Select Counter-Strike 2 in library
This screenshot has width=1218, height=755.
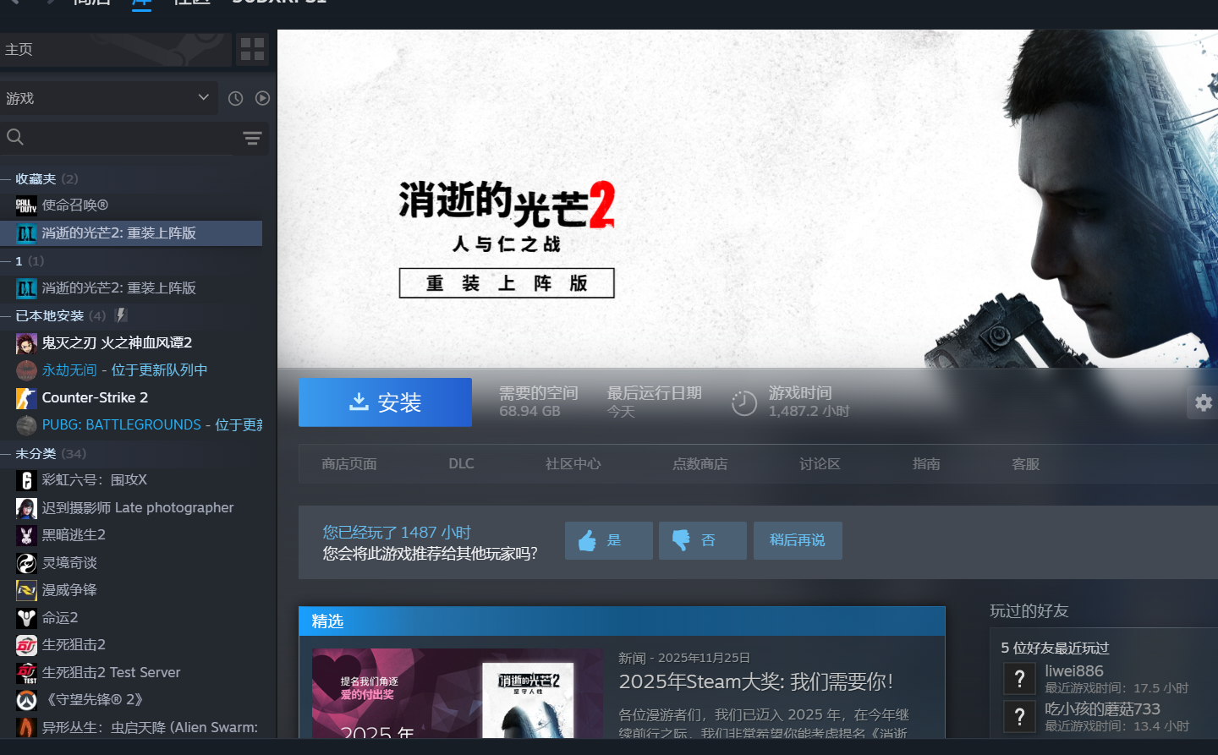pos(95,397)
